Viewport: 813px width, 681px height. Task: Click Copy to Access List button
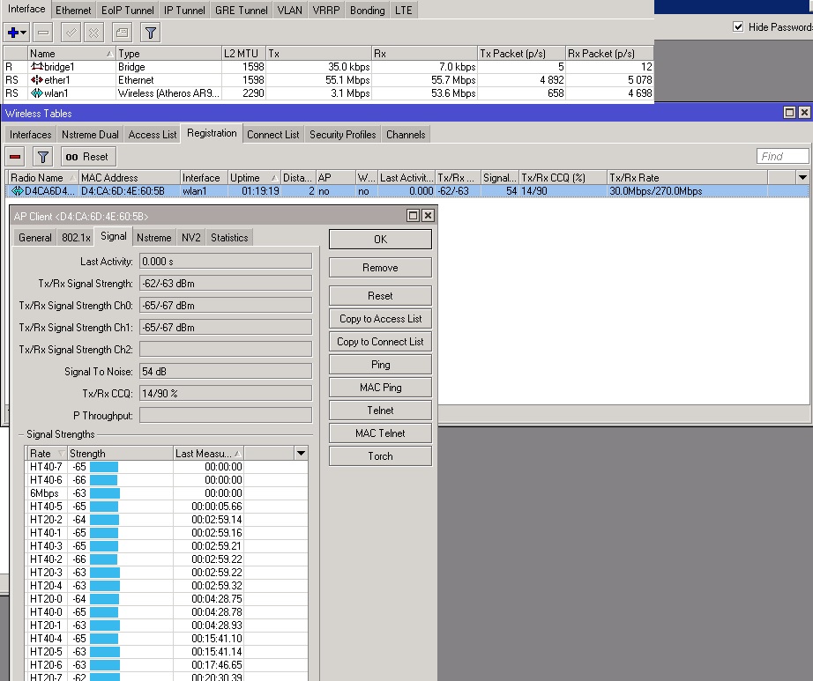click(x=380, y=319)
